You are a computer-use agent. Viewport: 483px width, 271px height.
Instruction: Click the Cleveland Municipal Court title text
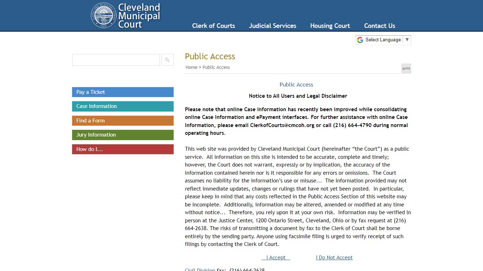coord(139,16)
